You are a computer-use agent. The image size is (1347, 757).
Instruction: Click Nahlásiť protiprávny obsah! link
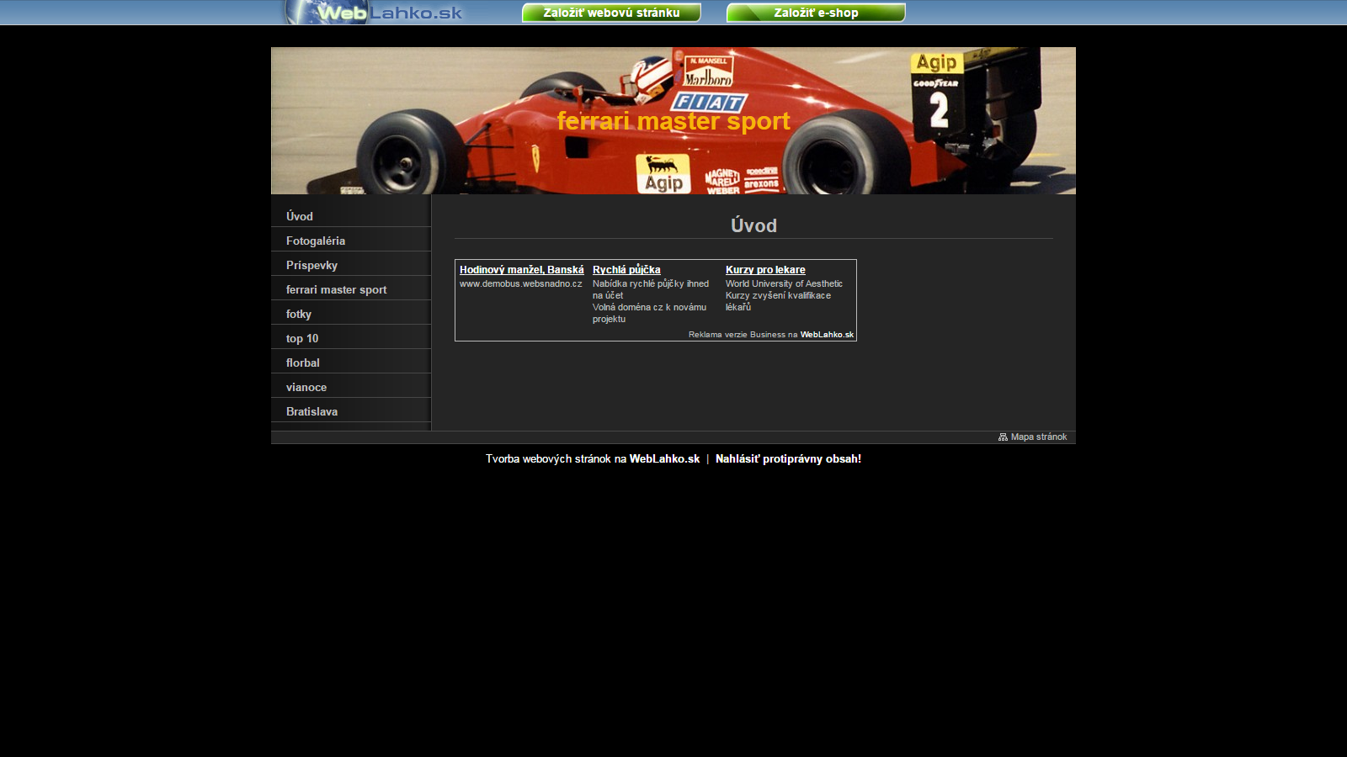point(788,459)
